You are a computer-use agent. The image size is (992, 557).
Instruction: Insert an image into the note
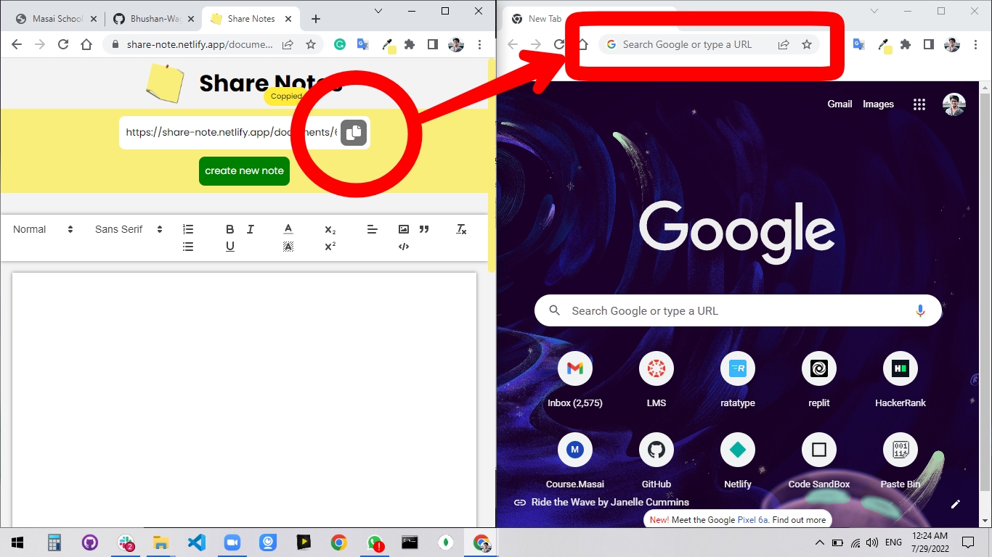tap(404, 229)
